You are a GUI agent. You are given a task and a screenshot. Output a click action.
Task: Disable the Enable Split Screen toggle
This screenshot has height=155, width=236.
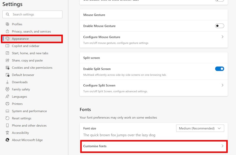click(219, 69)
